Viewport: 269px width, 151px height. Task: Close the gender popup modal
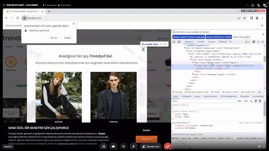pos(143,49)
